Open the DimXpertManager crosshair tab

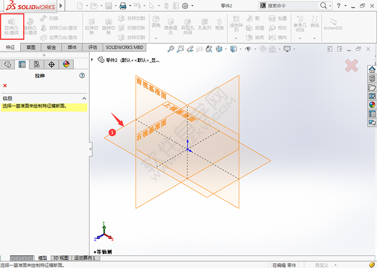(x=51, y=64)
